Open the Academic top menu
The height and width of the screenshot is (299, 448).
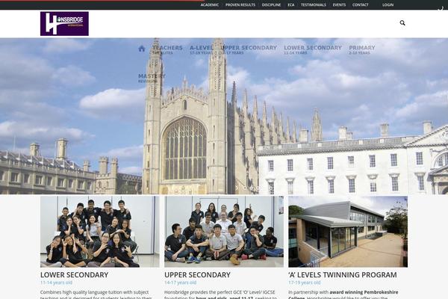coord(209,5)
